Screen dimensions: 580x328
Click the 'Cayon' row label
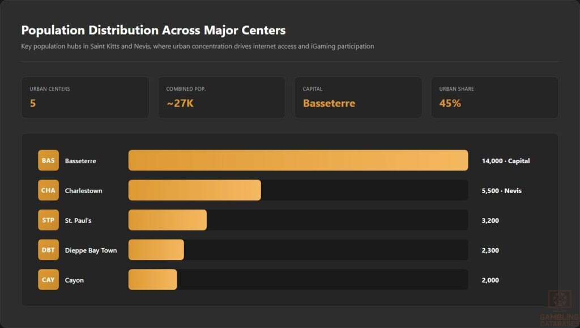pos(74,280)
